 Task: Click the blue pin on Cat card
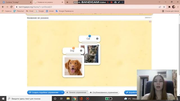point(89,36)
